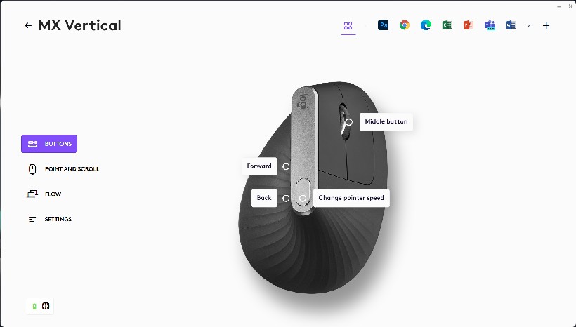Open the Word application profile

(511, 25)
